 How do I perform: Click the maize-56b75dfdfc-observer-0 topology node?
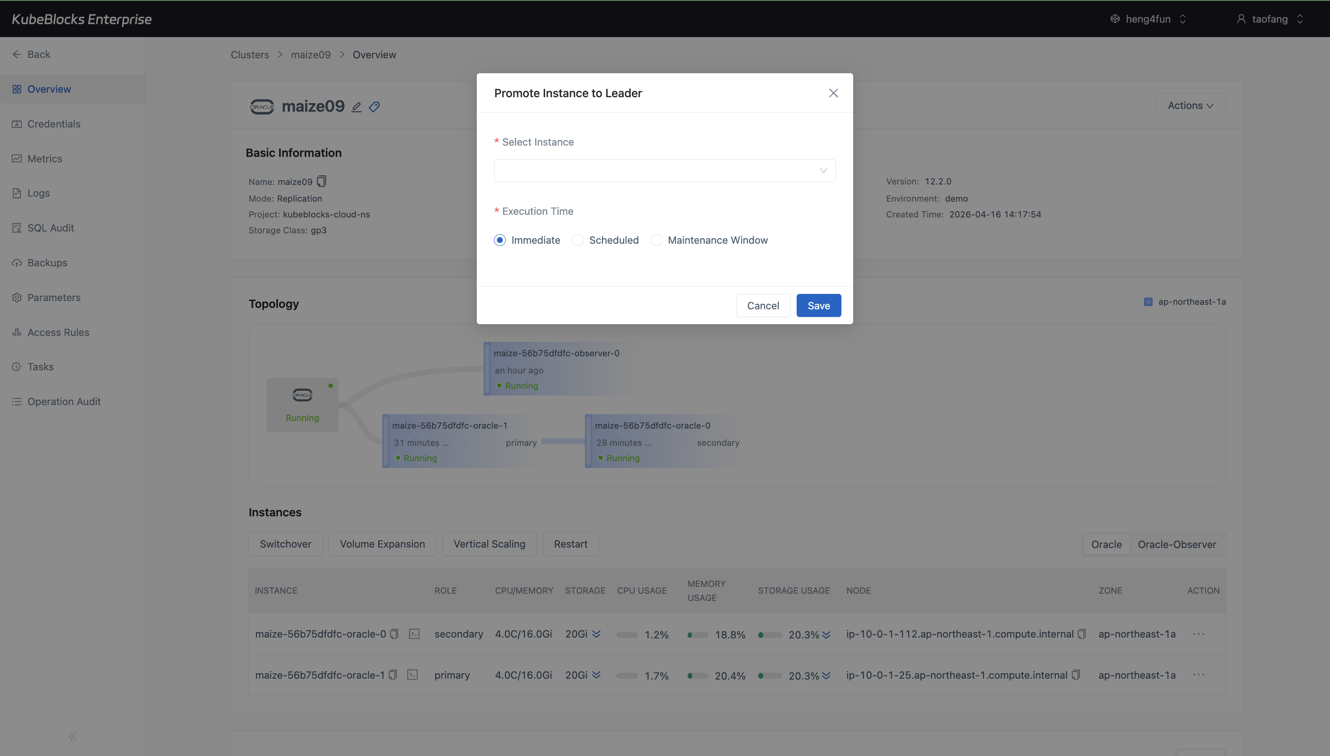coord(561,369)
